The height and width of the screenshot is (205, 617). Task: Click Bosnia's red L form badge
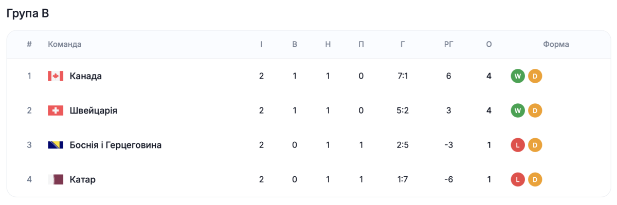click(518, 145)
